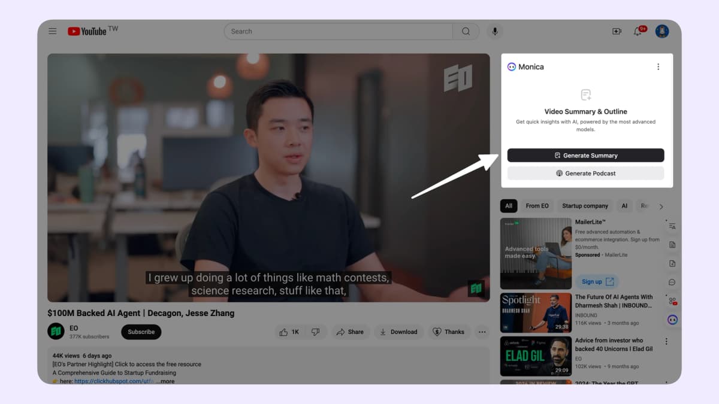Click the Thanks button

pyautogui.click(x=449, y=332)
